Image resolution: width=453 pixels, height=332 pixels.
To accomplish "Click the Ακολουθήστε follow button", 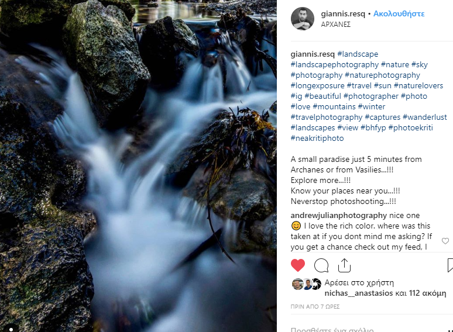I will click(x=399, y=13).
